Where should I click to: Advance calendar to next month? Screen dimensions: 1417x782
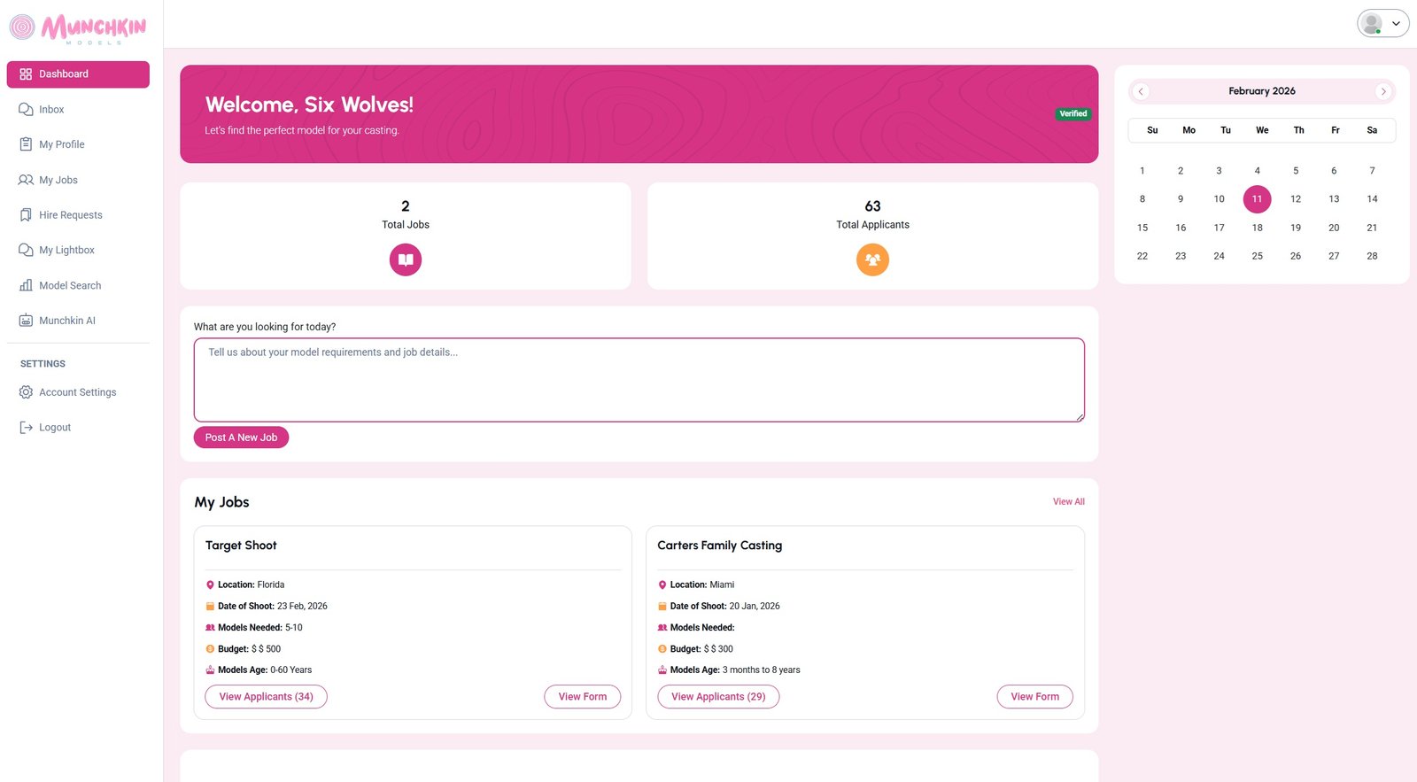pos(1383,91)
